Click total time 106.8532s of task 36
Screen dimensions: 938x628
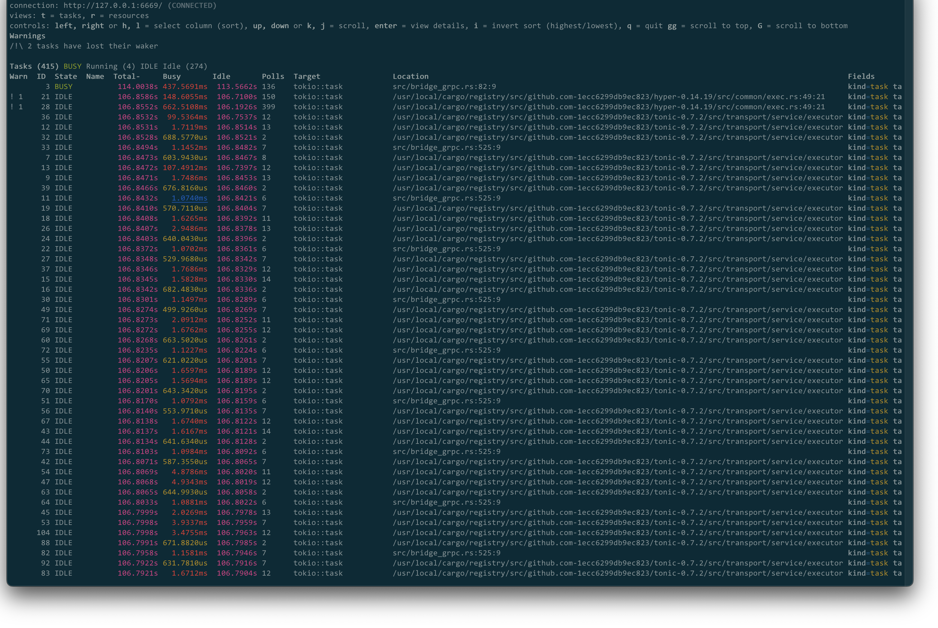point(137,117)
